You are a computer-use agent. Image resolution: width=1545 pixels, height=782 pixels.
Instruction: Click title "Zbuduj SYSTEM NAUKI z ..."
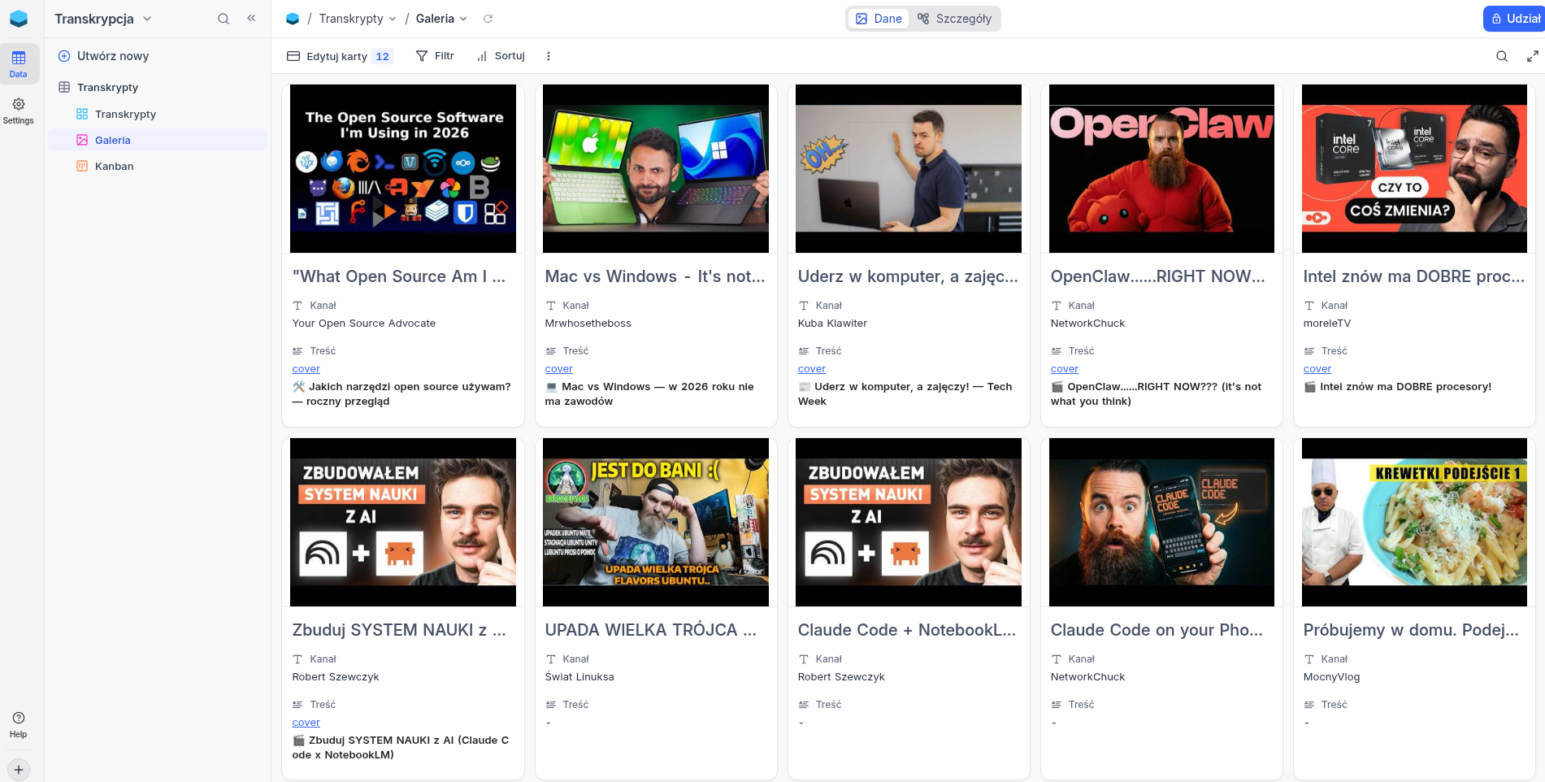tap(399, 630)
